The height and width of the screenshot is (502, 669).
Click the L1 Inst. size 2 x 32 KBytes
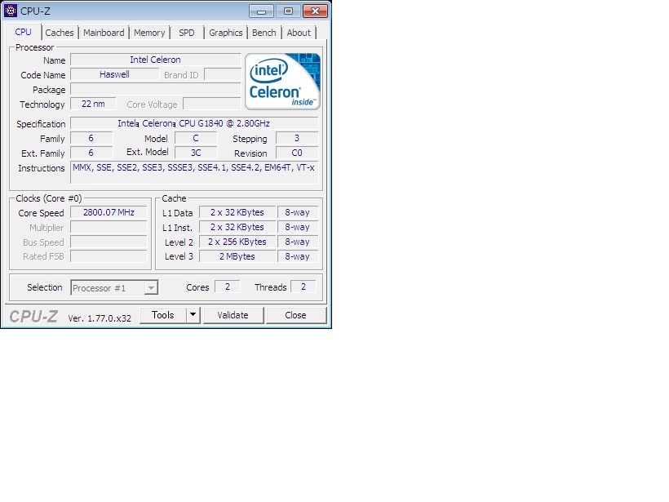[237, 227]
